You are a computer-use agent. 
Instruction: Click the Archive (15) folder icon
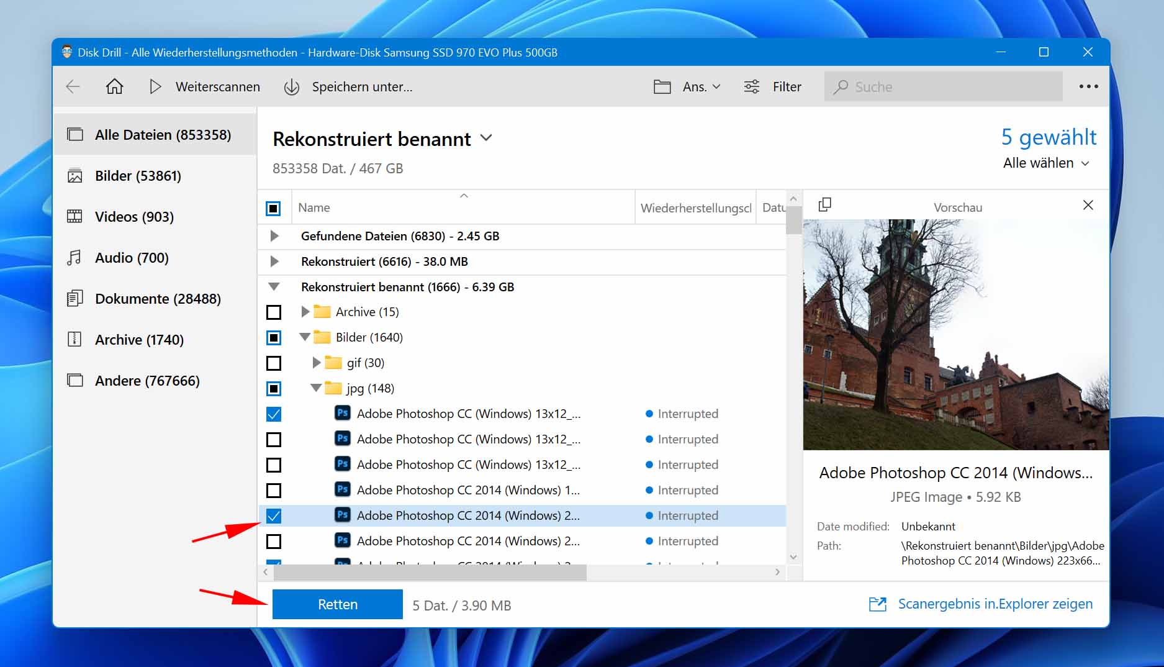click(x=322, y=311)
